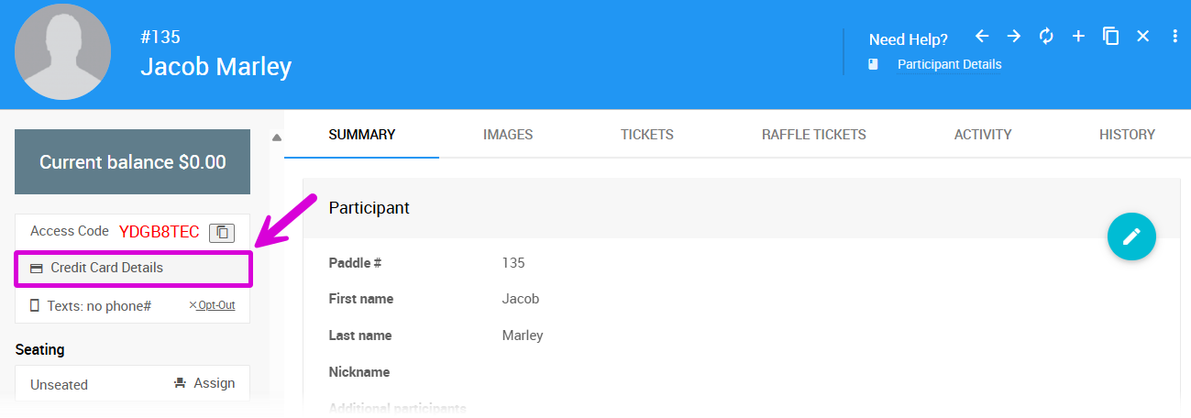
Task: Click the previous participant back arrow
Action: pos(982,37)
